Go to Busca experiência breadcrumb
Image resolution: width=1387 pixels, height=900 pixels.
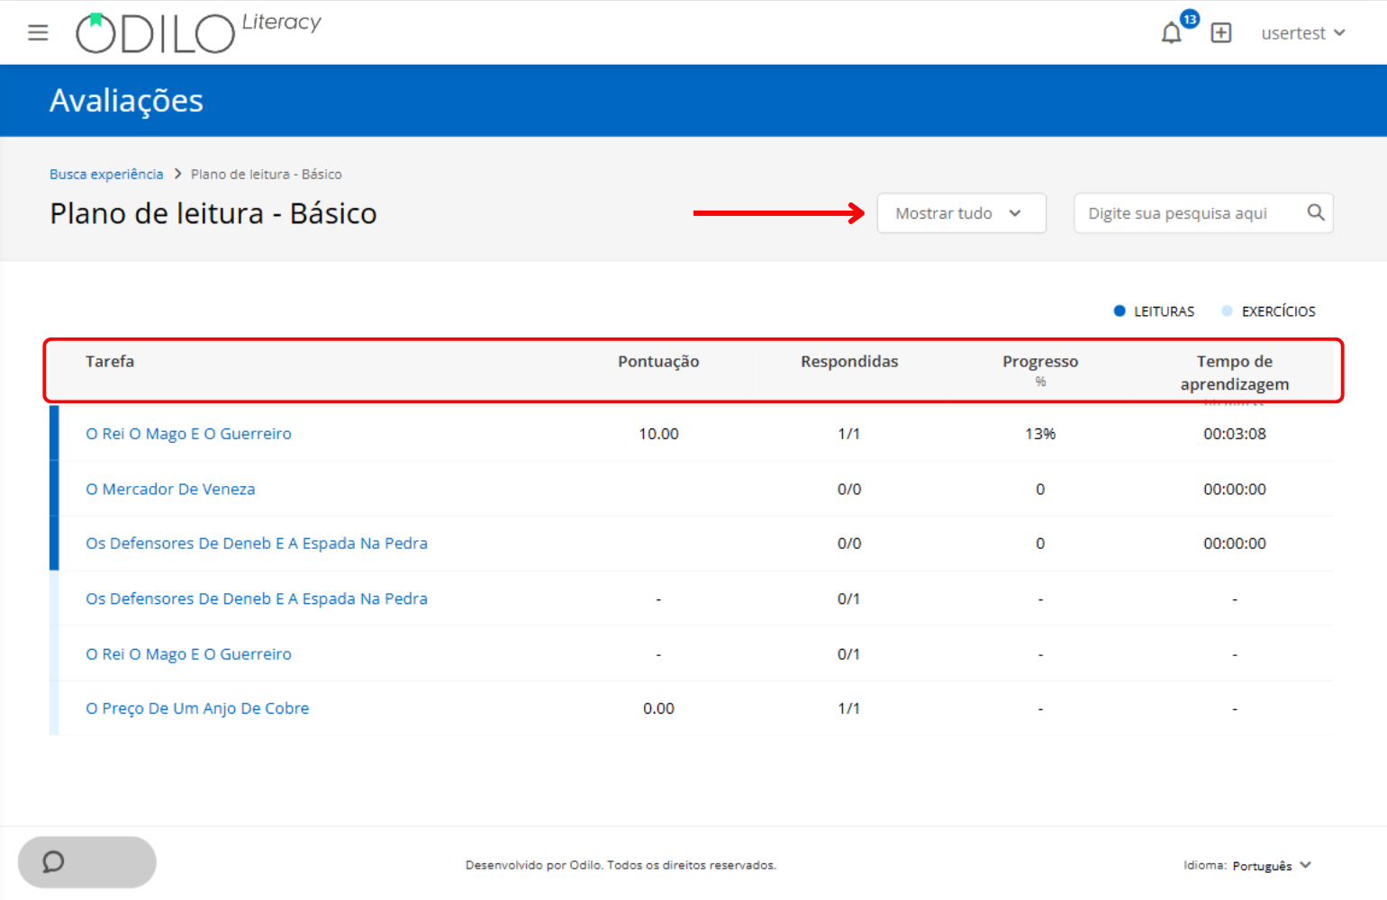[x=106, y=175]
